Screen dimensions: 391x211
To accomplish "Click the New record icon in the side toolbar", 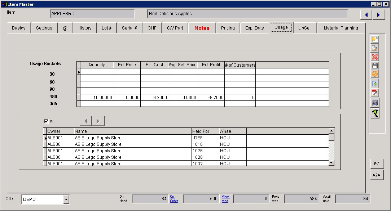I will (x=375, y=40).
